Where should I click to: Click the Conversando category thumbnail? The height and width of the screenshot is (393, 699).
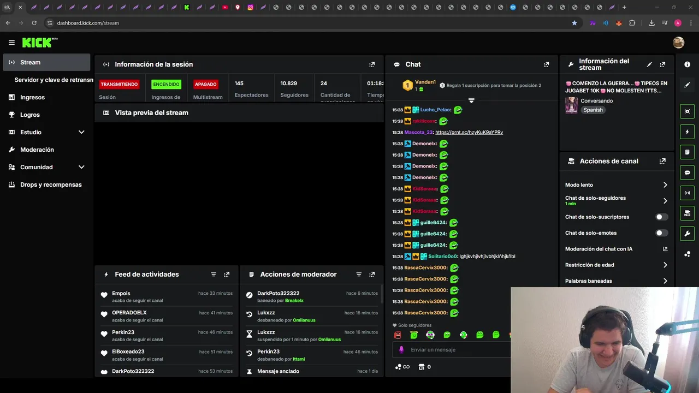[571, 105]
